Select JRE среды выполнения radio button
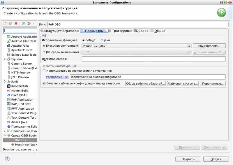Image resolution: width=233 pixels, height=165 pixels. 44,52
